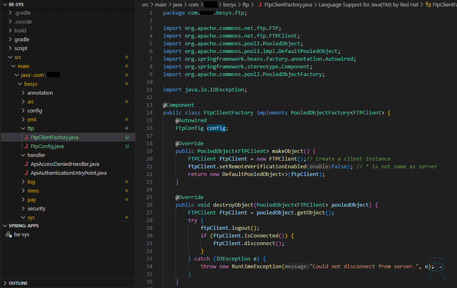Collapse the BE-SYS explorer section
This screenshot has width=457, height=288.
point(5,4)
